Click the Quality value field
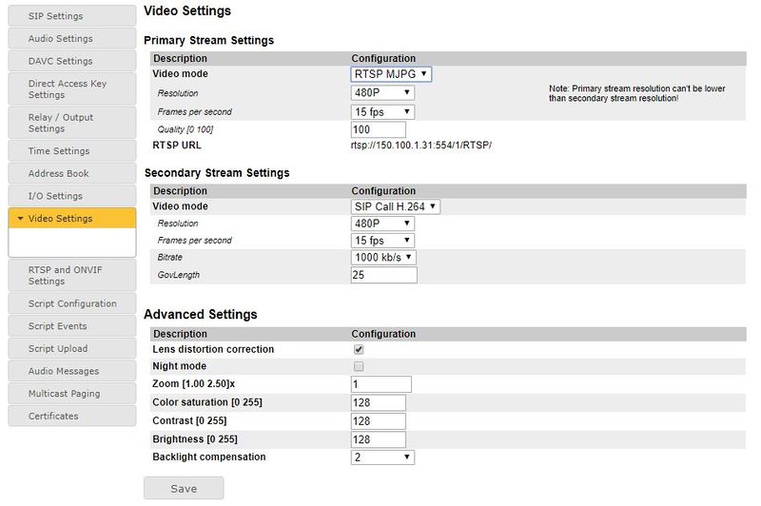The height and width of the screenshot is (506, 761). tap(378, 129)
